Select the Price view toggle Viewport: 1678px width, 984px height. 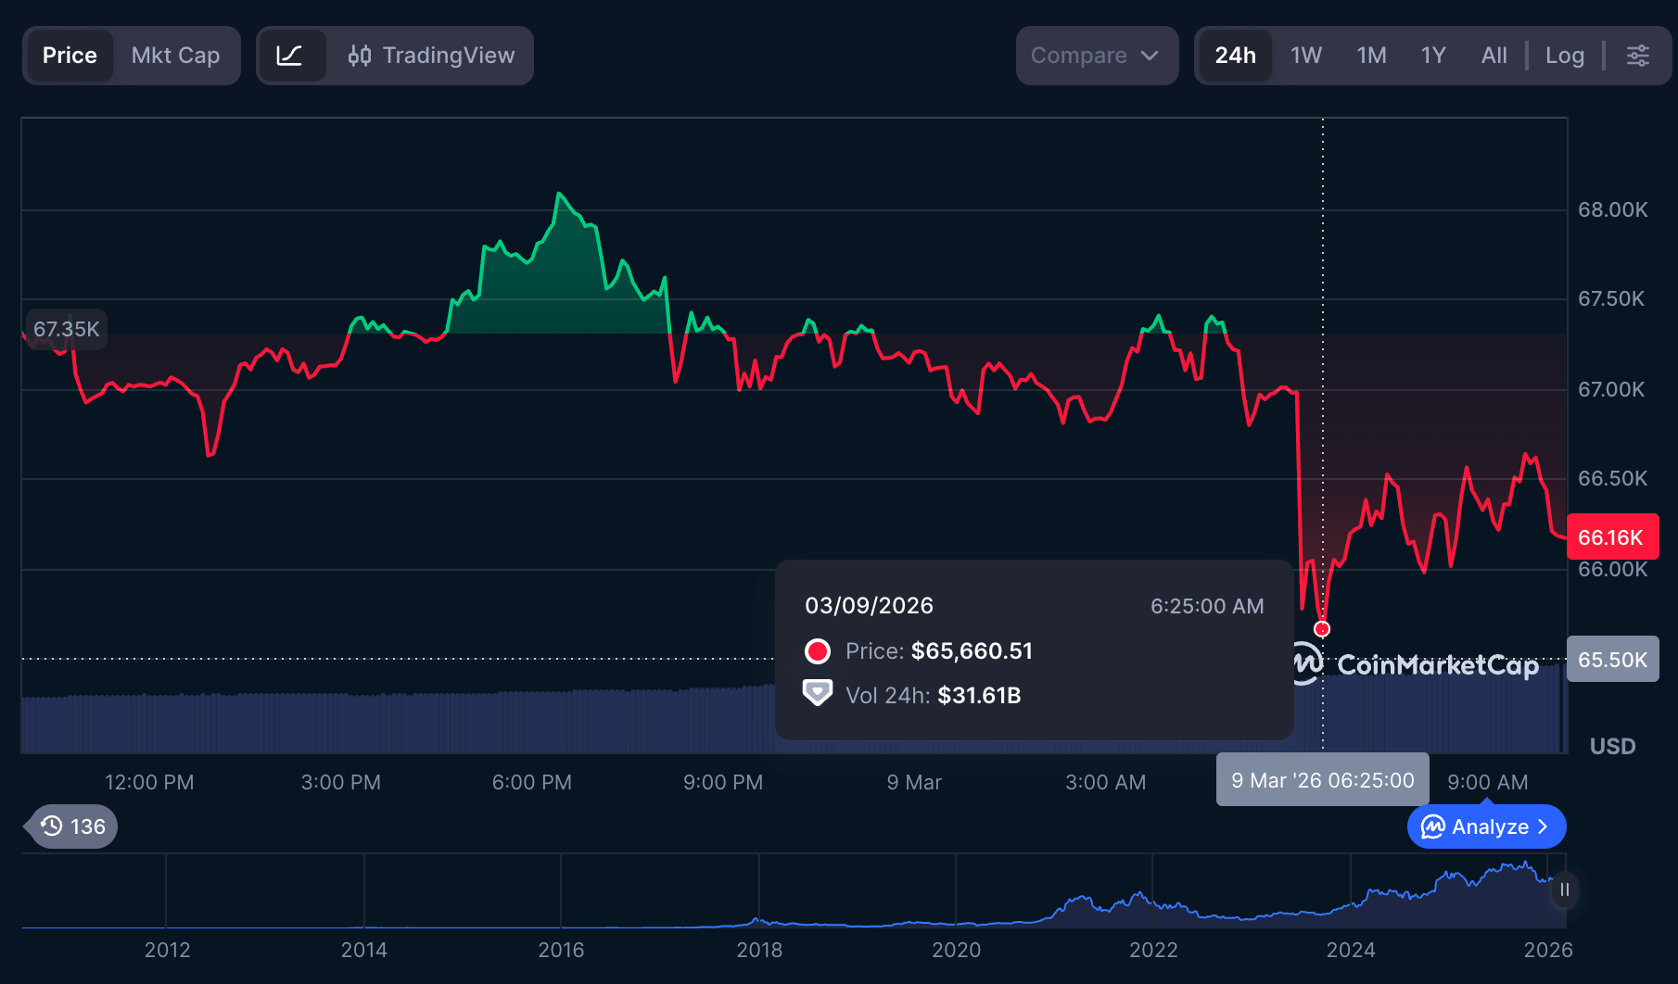click(x=70, y=56)
